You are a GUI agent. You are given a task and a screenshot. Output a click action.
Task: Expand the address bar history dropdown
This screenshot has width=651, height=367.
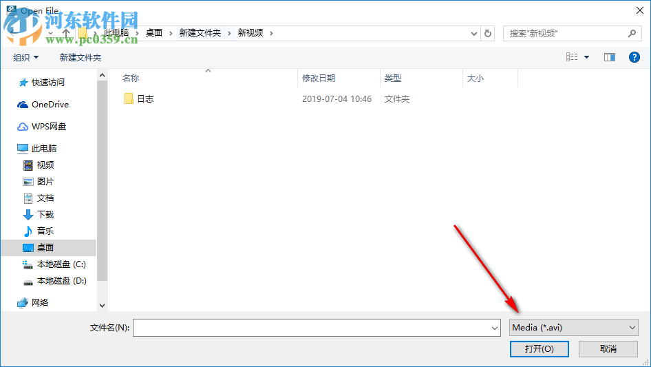coord(473,33)
